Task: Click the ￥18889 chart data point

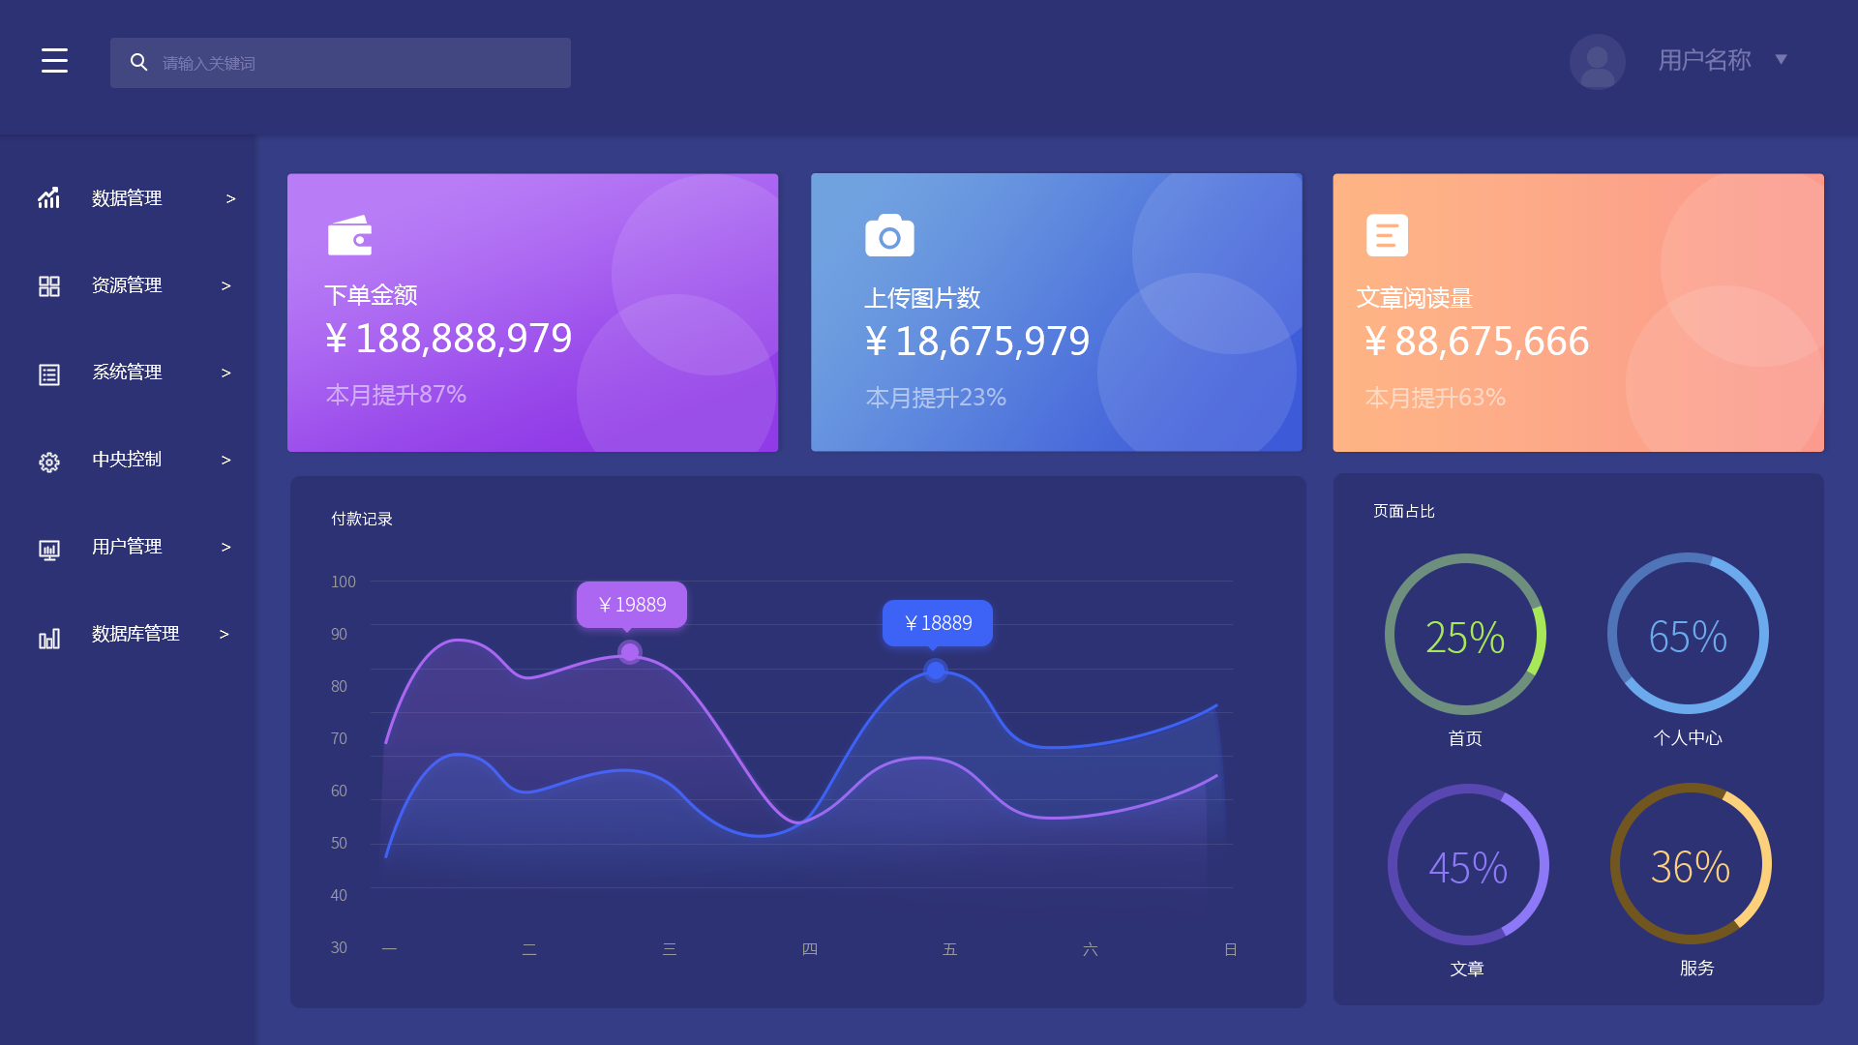Action: pyautogui.click(x=935, y=670)
